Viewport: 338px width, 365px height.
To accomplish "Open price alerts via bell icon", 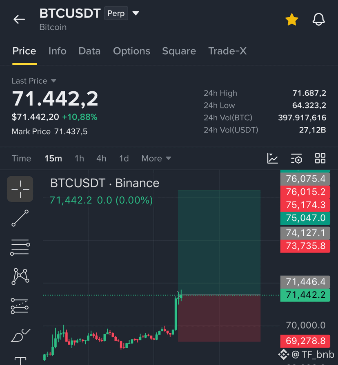I will point(318,19).
